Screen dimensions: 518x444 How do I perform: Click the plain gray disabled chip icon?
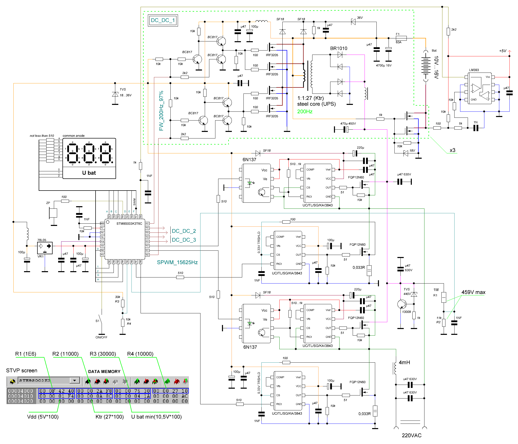point(115,382)
